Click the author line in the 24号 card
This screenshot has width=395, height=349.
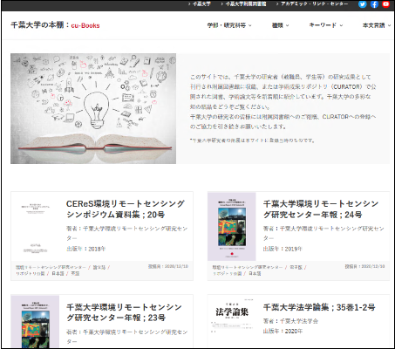point(323,233)
